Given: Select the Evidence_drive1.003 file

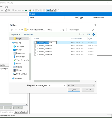Looking at the screenshot, I should (44, 52).
